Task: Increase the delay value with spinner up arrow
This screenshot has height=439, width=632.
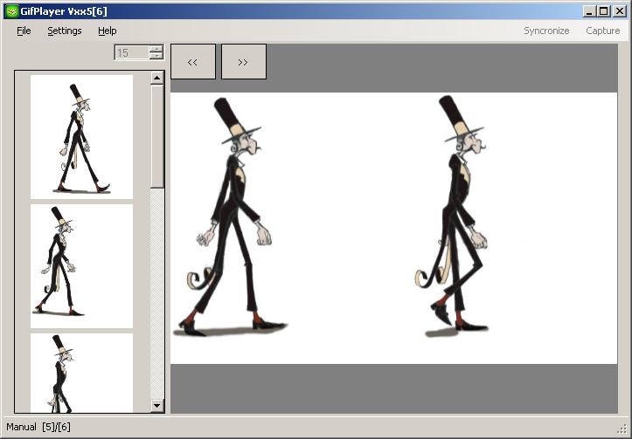Action: coord(156,49)
